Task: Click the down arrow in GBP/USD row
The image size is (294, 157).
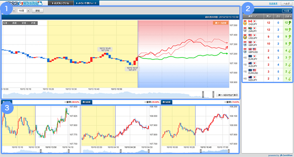Action: pyautogui.click(x=289, y=50)
